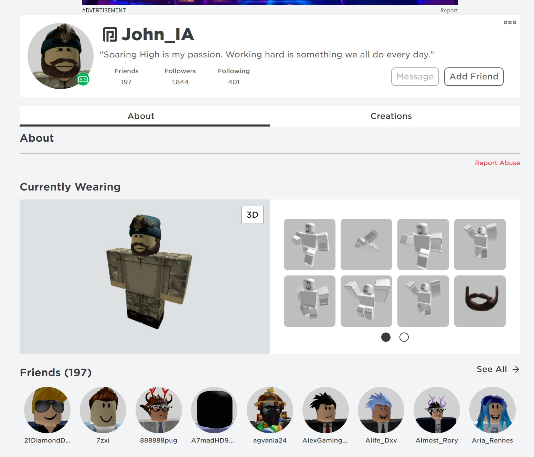534x457 pixels.
Task: Click the green in-game status icon on avatar
Action: [x=83, y=79]
